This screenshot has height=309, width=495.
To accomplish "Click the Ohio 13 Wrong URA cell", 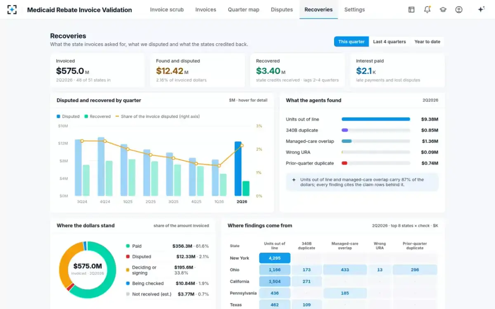I will (379, 270).
